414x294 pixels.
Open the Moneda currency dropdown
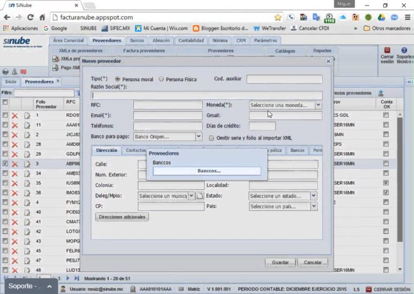click(318, 106)
